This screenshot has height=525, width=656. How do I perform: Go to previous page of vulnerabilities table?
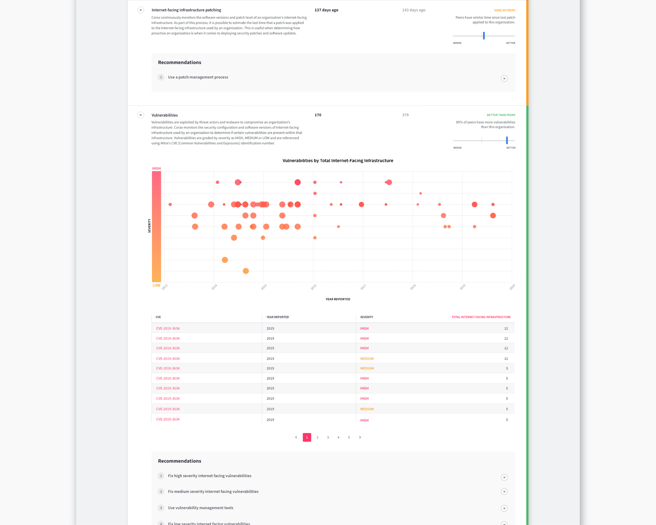296,437
